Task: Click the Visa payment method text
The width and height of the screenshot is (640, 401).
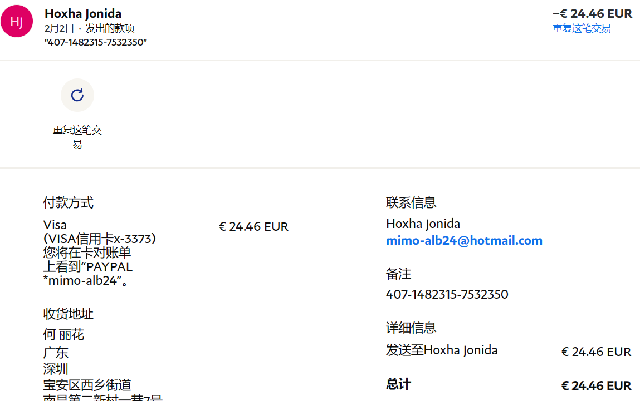Action: [55, 225]
